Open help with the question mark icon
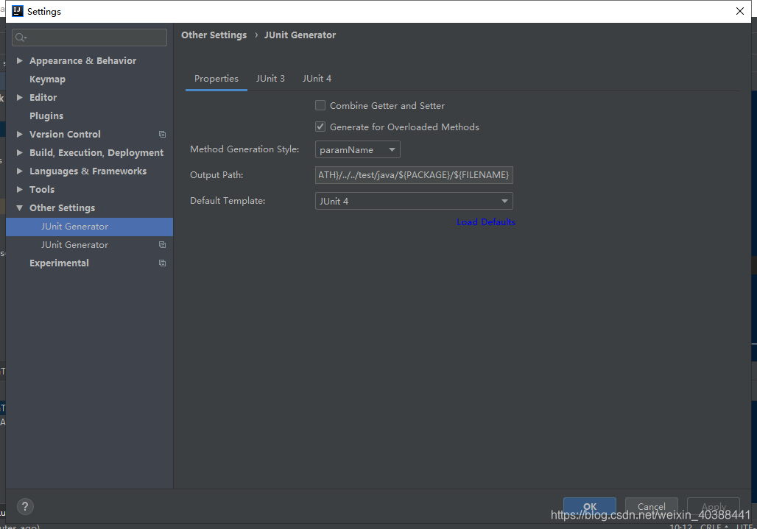Image resolution: width=757 pixels, height=529 pixels. [25, 506]
